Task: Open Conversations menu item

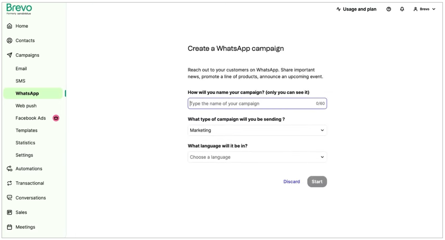Action: coord(31,198)
